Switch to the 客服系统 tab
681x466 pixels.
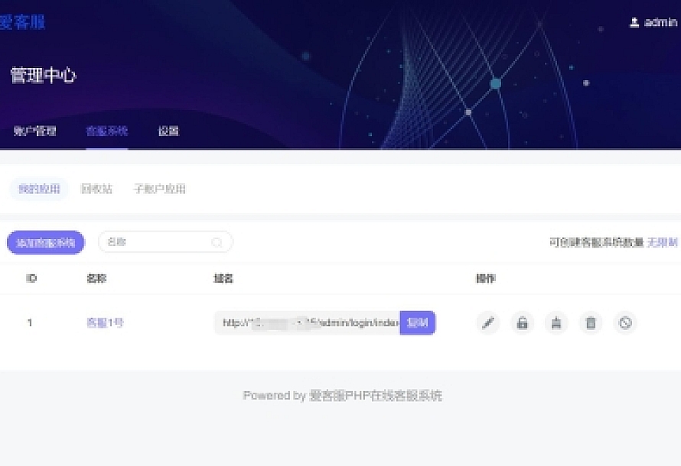click(106, 131)
